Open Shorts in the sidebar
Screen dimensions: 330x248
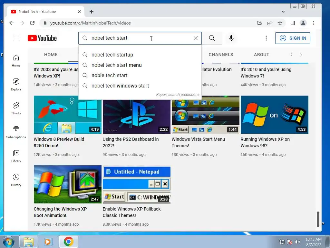[x=16, y=108]
